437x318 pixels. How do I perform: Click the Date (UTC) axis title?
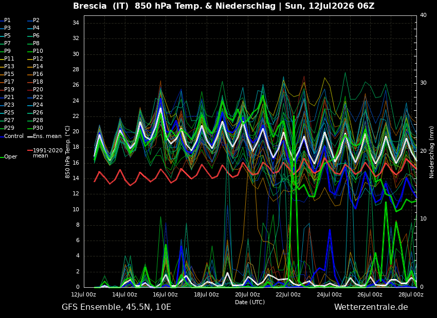point(250,302)
